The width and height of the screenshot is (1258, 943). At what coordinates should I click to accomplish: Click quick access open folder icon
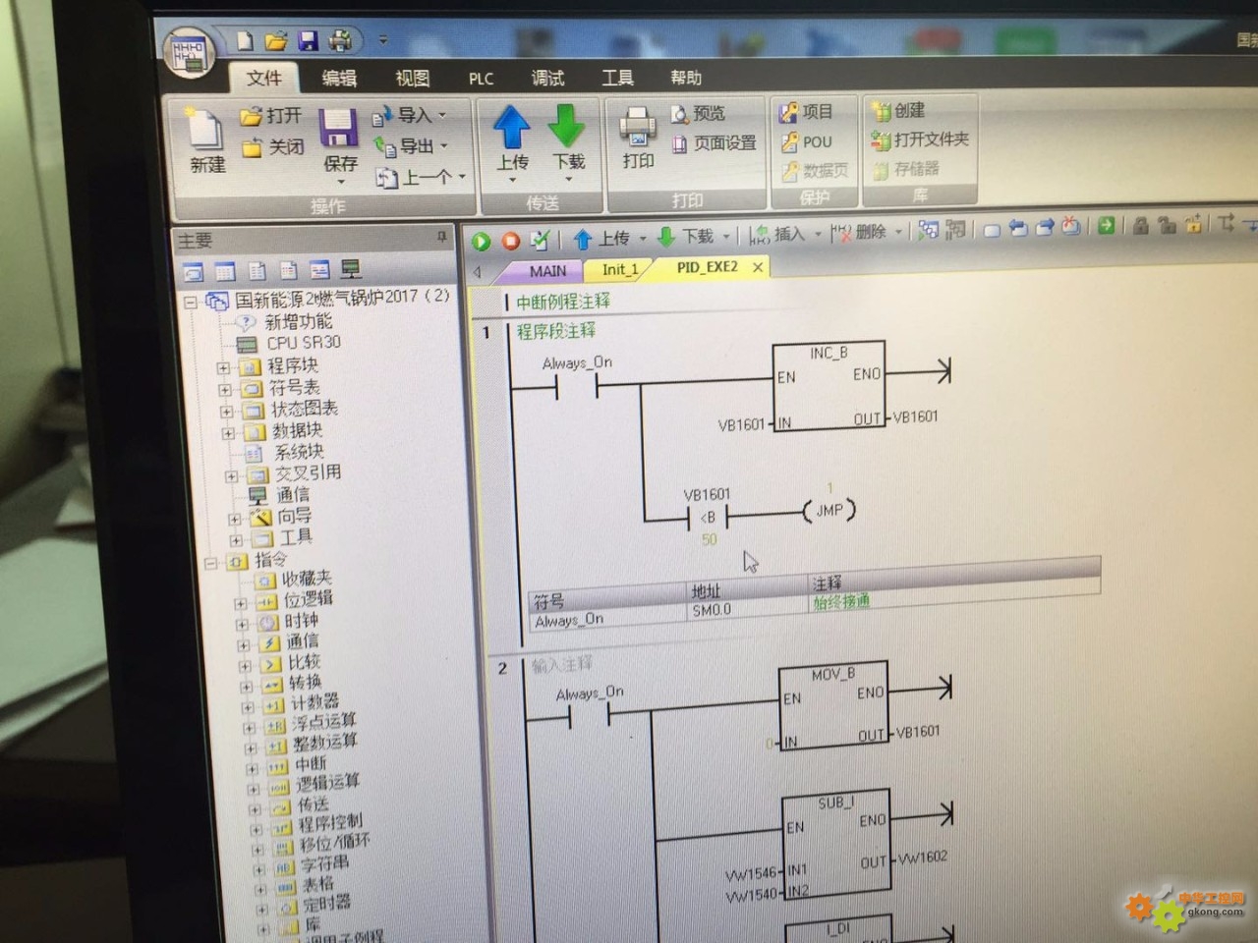tap(276, 41)
